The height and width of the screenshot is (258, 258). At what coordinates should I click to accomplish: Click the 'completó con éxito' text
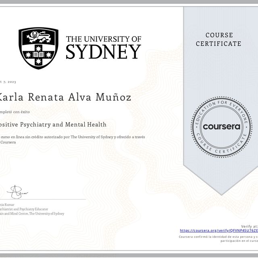click(x=15, y=112)
